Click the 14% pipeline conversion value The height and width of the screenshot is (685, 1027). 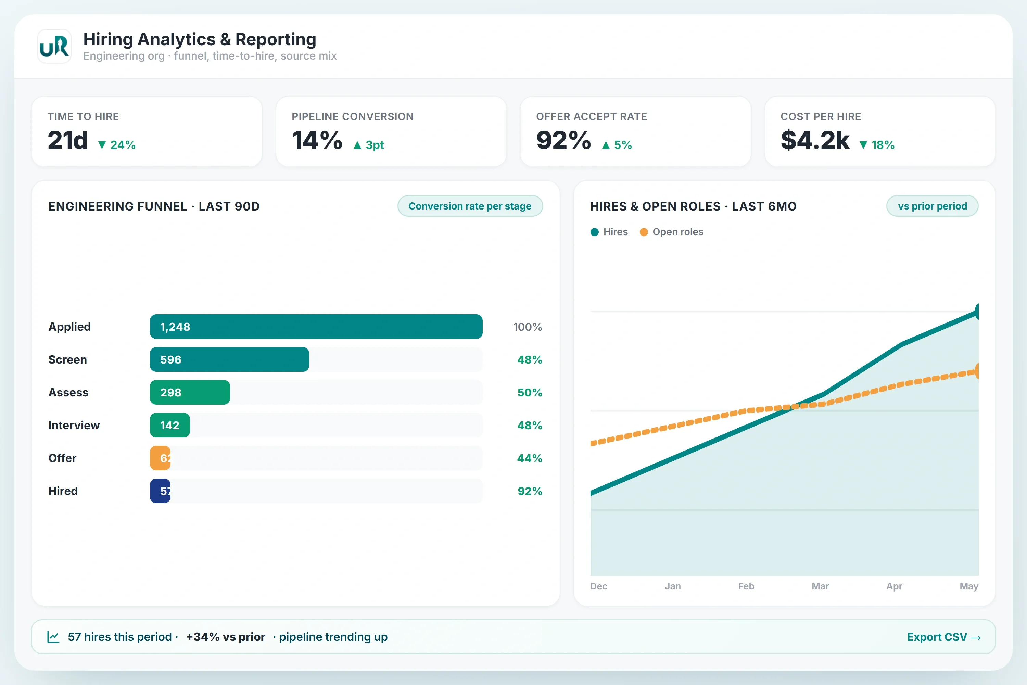pyautogui.click(x=317, y=140)
